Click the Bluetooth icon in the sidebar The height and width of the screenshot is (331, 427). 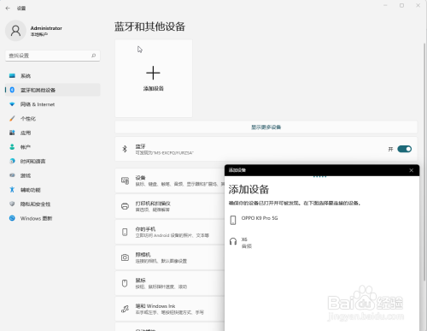12,90
